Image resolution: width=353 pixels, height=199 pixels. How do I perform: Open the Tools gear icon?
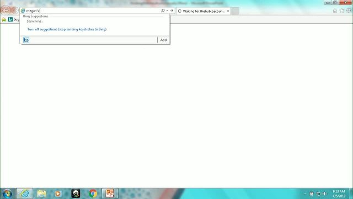tap(349, 11)
